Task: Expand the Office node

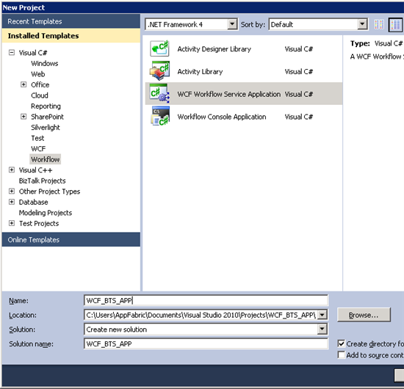Action: tap(24, 84)
